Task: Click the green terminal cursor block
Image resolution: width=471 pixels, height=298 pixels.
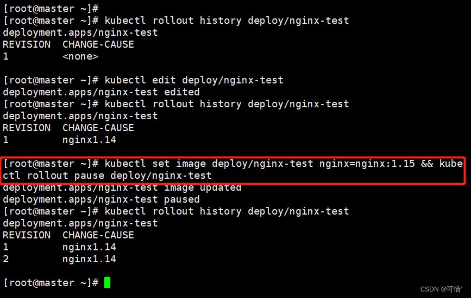Action: click(x=107, y=282)
